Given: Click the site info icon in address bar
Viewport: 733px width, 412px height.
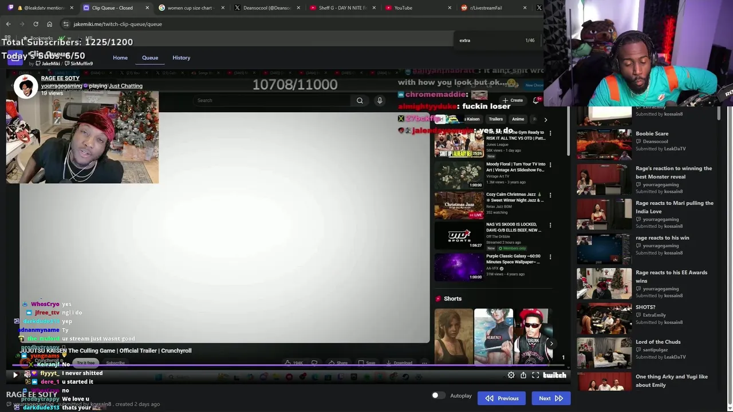Looking at the screenshot, I should coord(66,24).
